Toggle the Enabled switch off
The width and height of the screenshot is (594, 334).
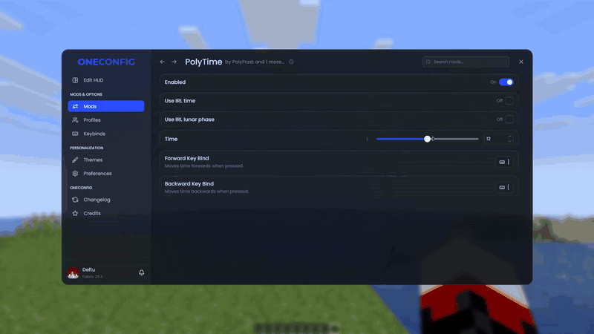tap(506, 82)
